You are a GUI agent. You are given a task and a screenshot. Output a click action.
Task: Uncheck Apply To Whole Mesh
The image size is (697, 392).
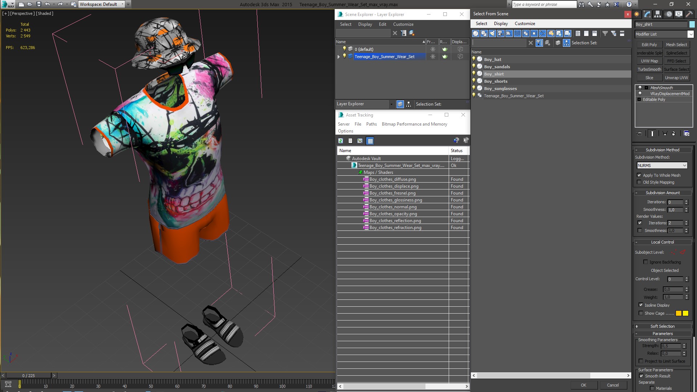point(639,175)
